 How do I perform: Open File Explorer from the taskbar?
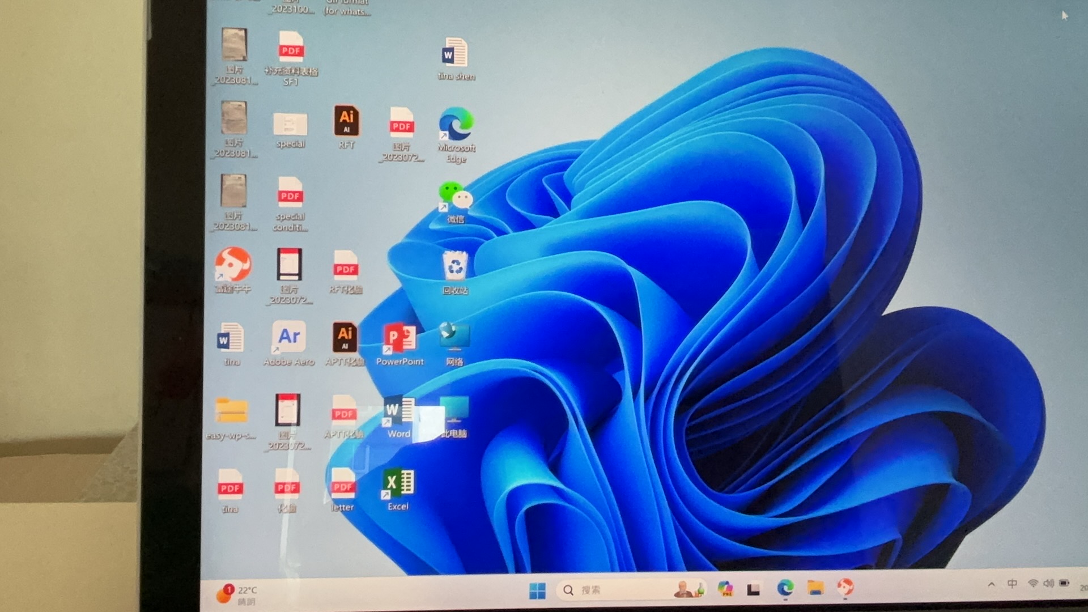click(x=815, y=588)
